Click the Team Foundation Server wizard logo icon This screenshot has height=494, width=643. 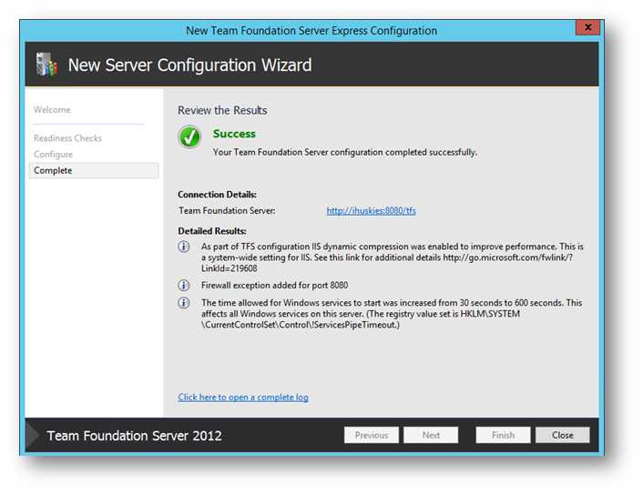[x=46, y=65]
